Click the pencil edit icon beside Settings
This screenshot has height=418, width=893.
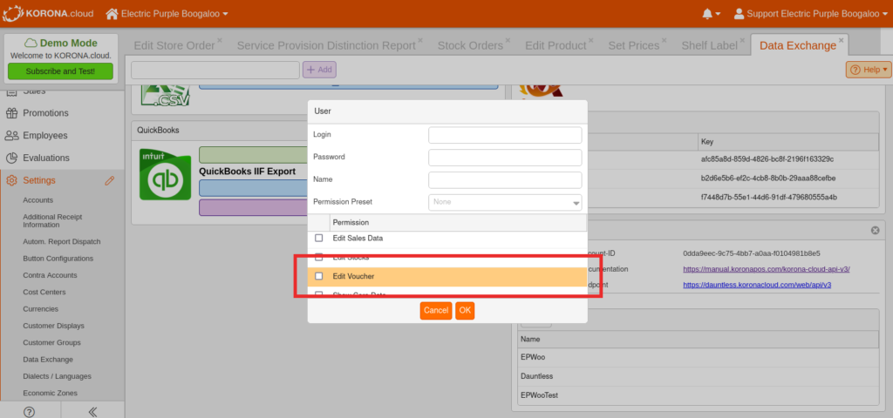tap(110, 181)
